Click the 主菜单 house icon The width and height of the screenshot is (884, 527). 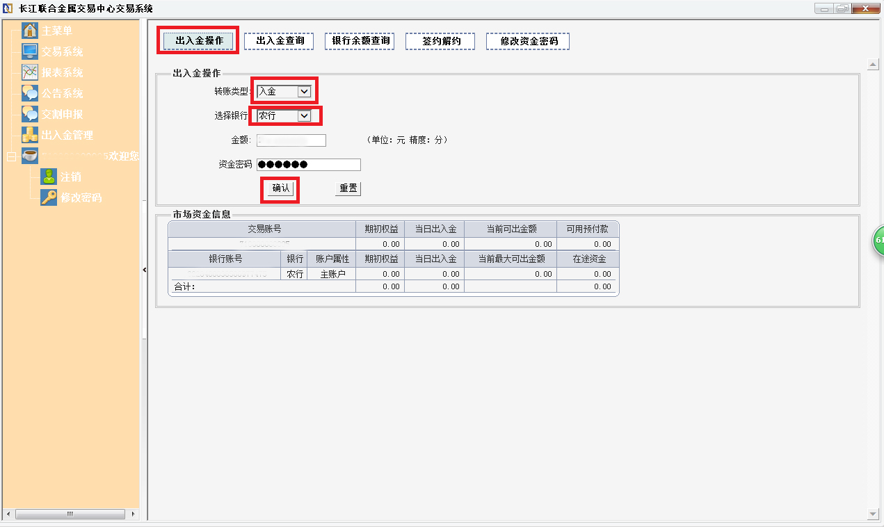click(x=30, y=31)
